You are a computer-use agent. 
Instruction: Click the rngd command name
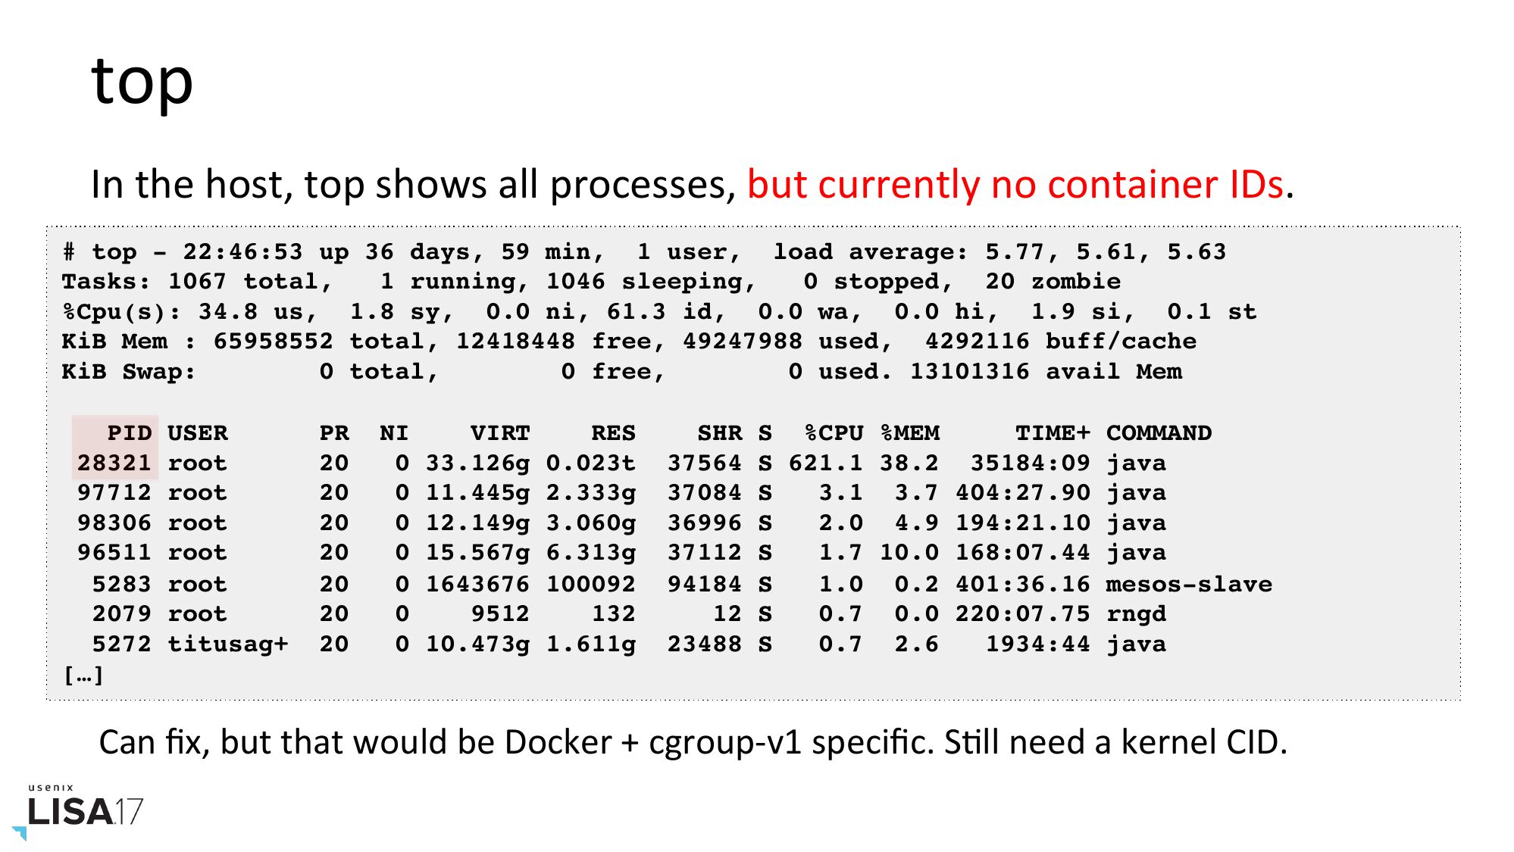tap(1136, 614)
